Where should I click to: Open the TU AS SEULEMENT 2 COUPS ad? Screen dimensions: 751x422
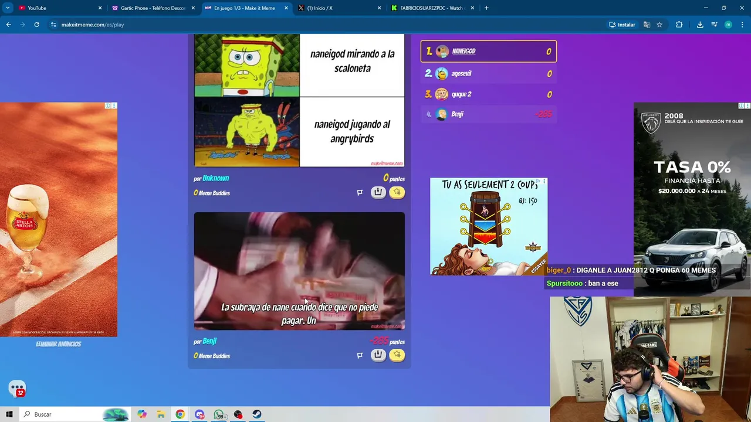[x=489, y=226]
